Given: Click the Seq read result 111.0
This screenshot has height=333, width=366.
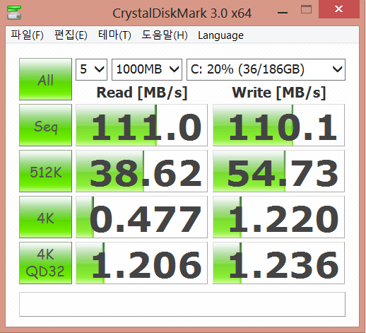Looking at the screenshot, I should point(141,125).
